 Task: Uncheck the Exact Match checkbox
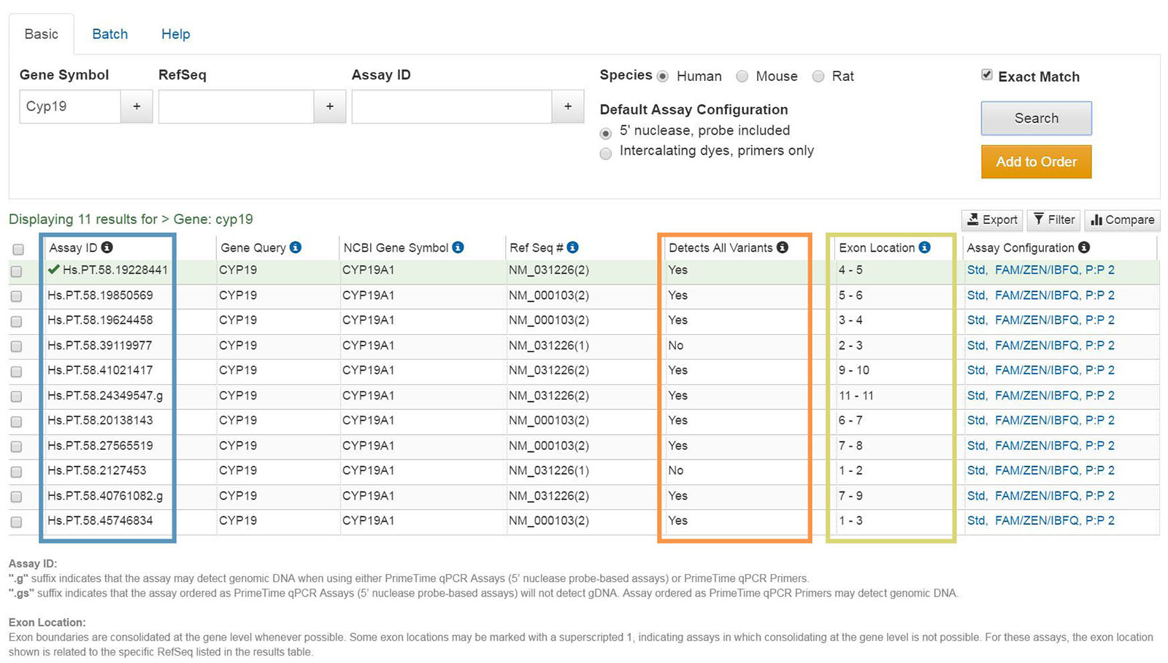[x=987, y=75]
